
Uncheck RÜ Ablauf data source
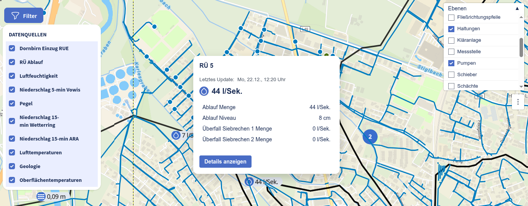12,62
